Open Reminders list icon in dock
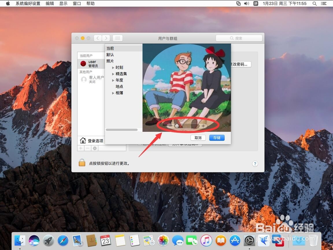 pos(135,240)
